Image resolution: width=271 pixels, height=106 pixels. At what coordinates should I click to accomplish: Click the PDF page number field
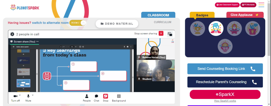point(61,47)
